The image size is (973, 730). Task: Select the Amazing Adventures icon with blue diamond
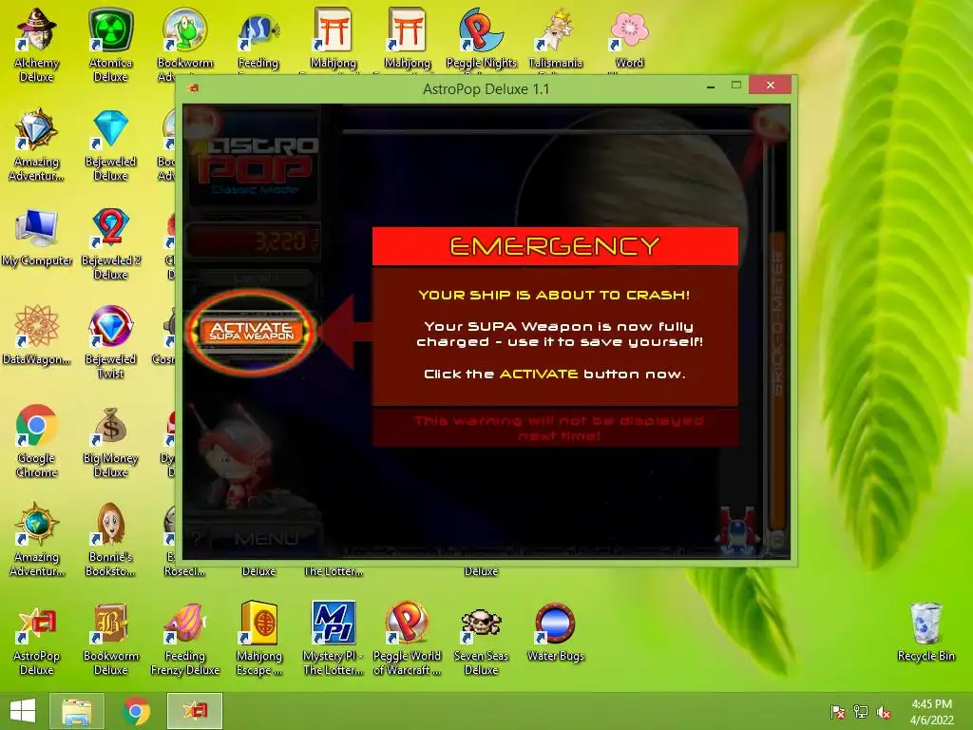coord(37,145)
